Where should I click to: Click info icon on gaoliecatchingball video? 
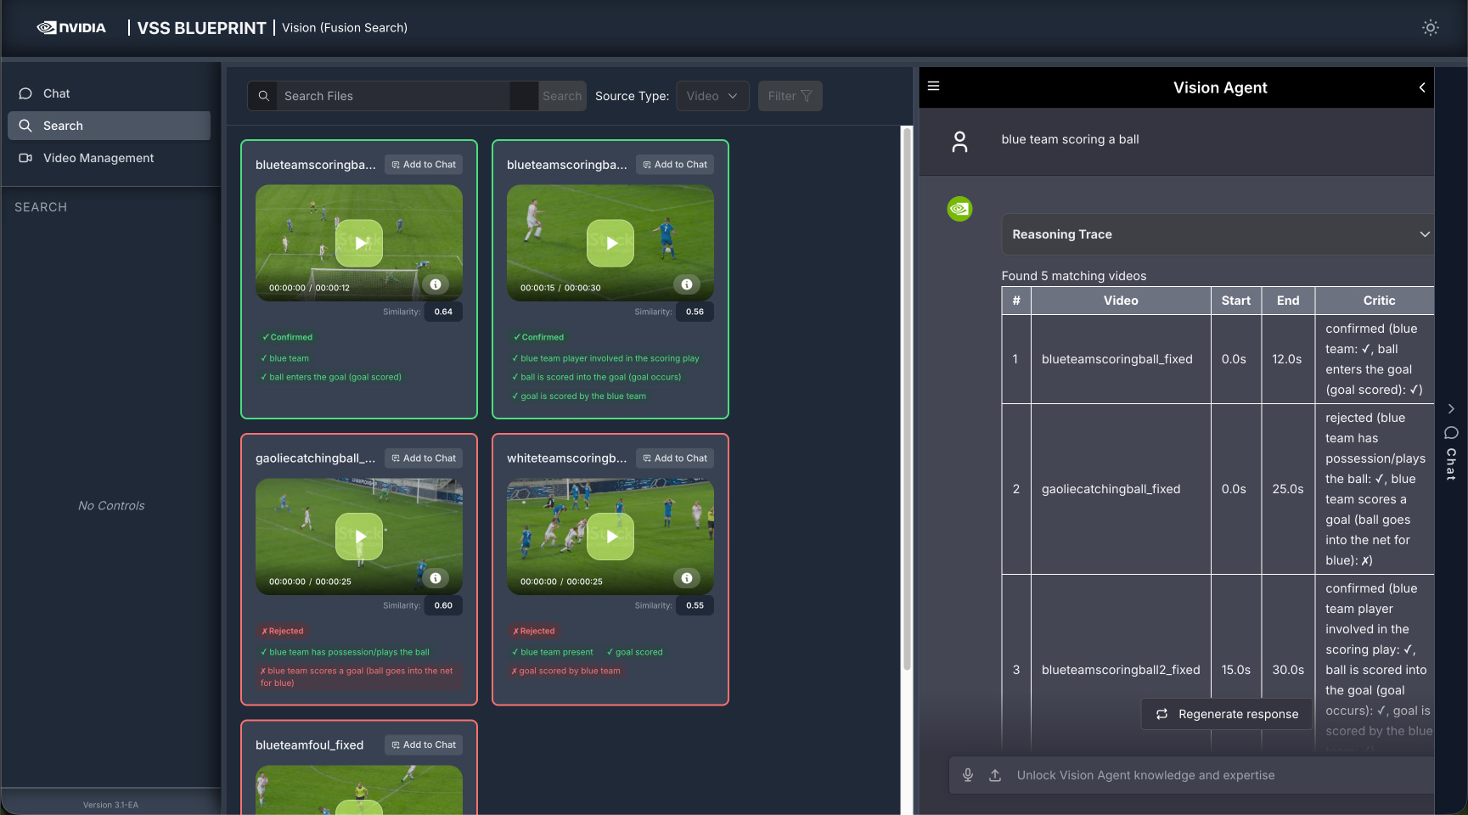click(x=435, y=578)
